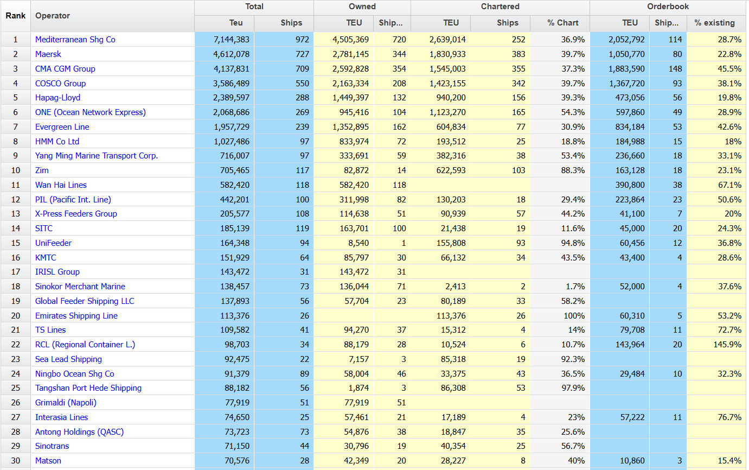
Task: Click the Matson operator link
Action: click(48, 461)
